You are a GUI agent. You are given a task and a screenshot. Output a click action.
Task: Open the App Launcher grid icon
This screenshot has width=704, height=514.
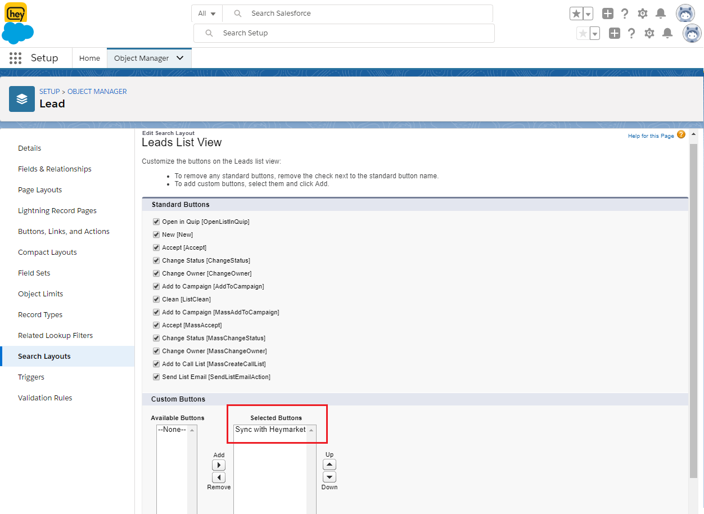15,58
